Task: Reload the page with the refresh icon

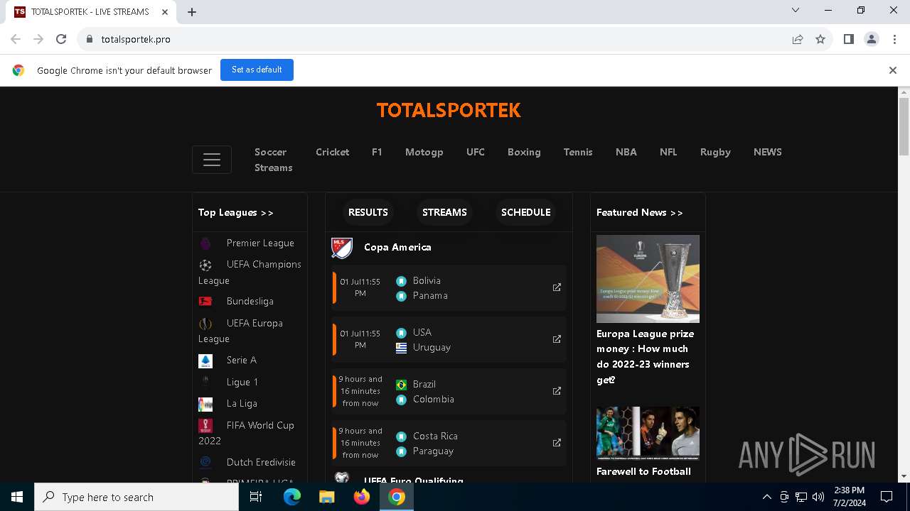Action: 61,39
